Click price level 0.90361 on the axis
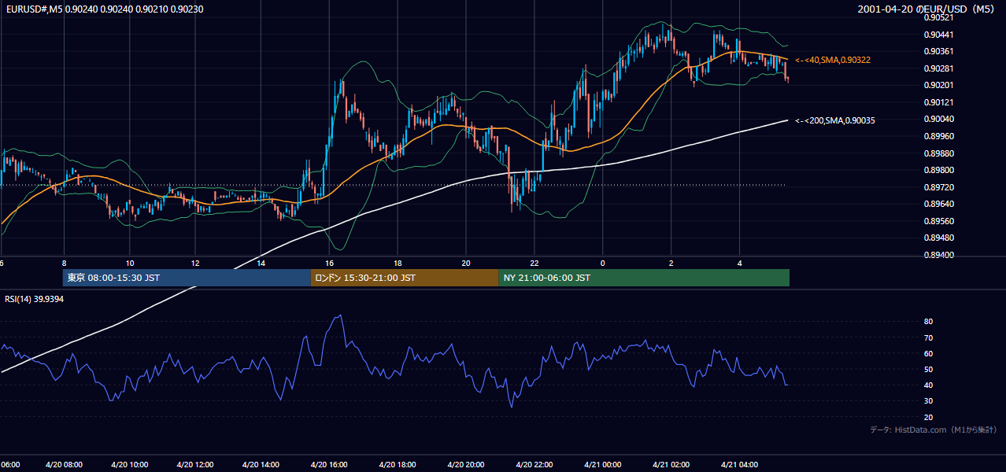1006x472 pixels. pos(938,51)
